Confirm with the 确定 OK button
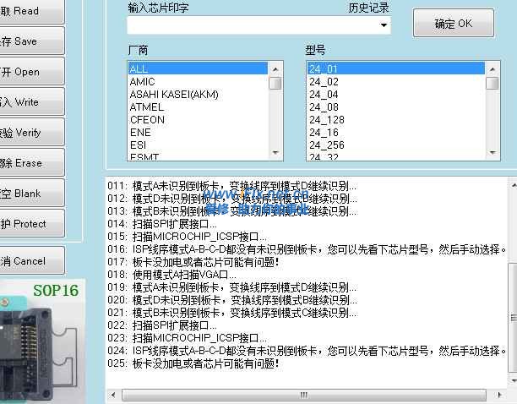 [453, 24]
